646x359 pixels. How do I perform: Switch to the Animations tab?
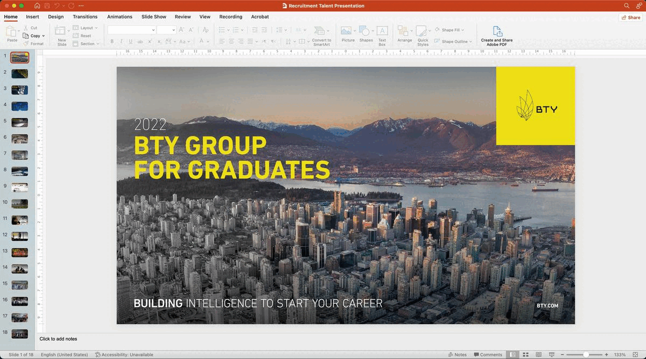pos(120,17)
